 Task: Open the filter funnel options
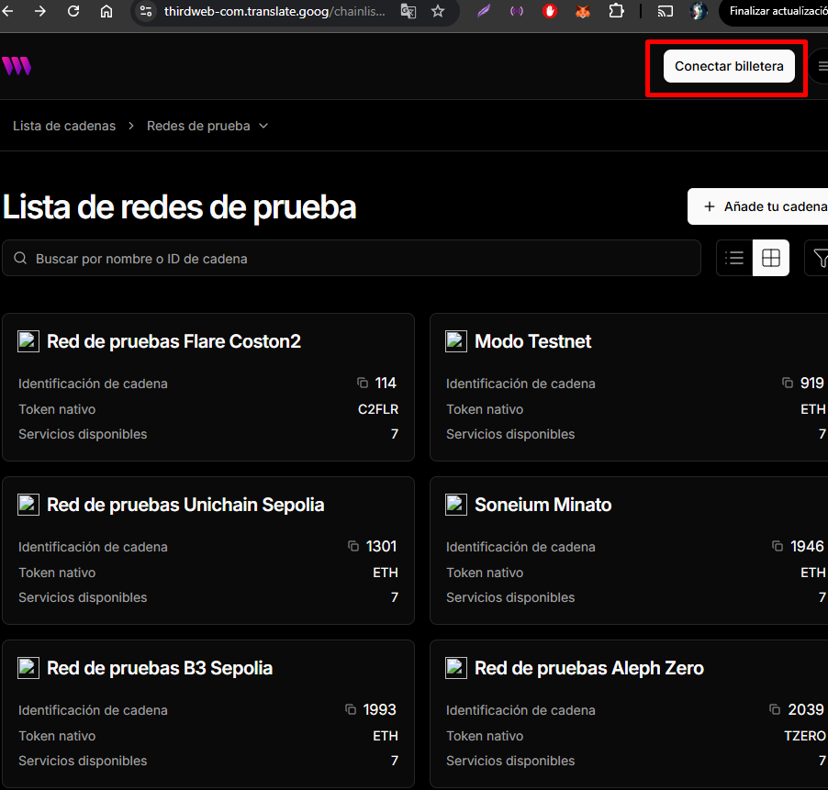(x=819, y=258)
